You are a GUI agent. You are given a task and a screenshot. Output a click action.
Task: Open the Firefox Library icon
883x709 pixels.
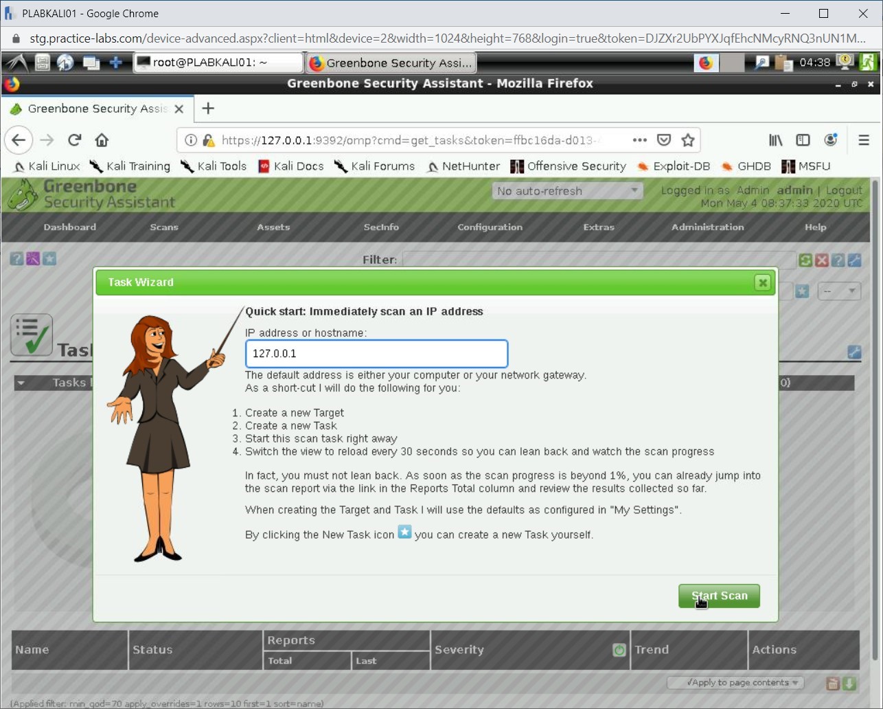click(x=775, y=140)
